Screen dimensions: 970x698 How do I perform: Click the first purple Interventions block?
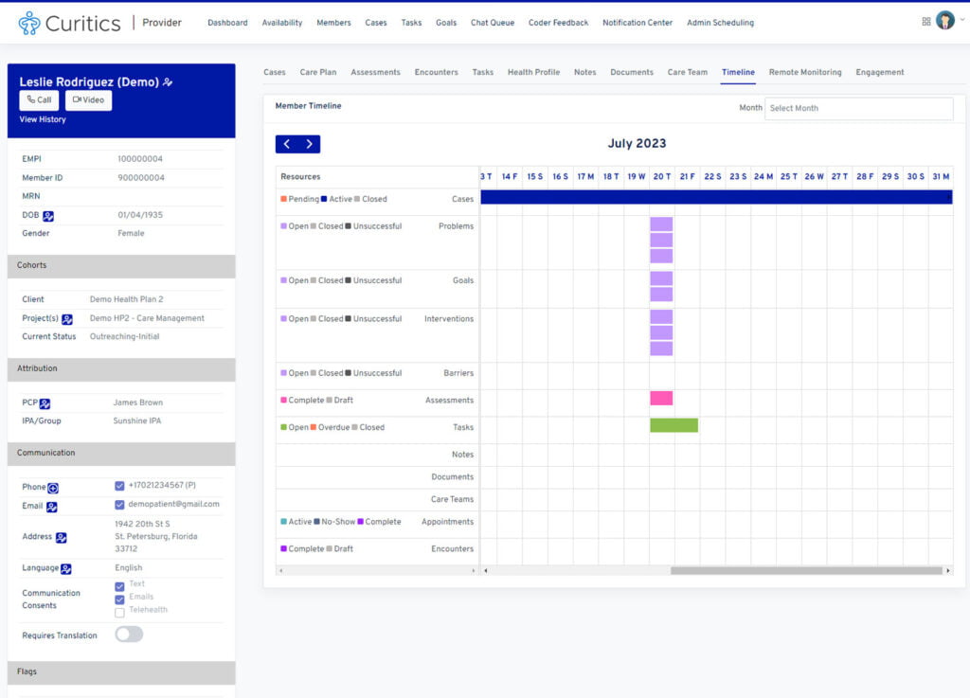pos(661,317)
